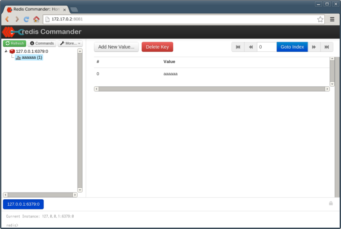The width and height of the screenshot is (341, 229).
Task: Open the More... dropdown
Action: 70,43
